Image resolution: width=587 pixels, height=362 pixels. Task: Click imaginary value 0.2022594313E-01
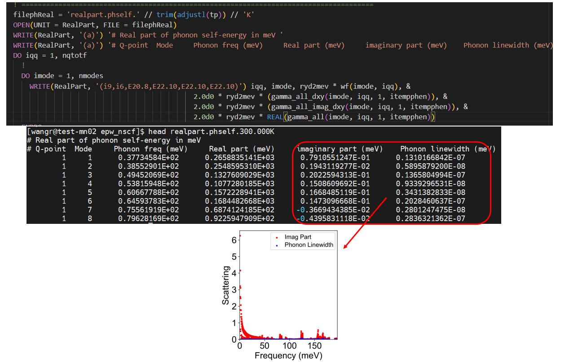click(x=335, y=175)
